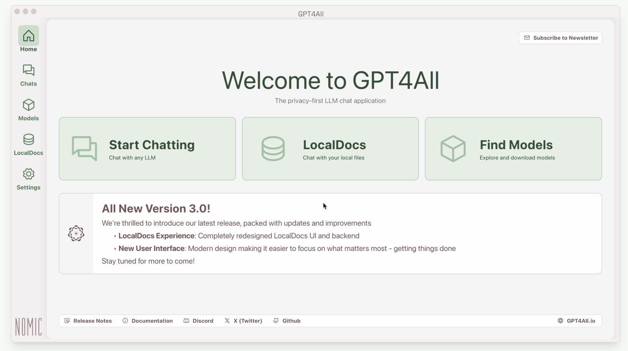Select the Home label in sidebar
Screen dimensions: 628x351
[x=29, y=49]
